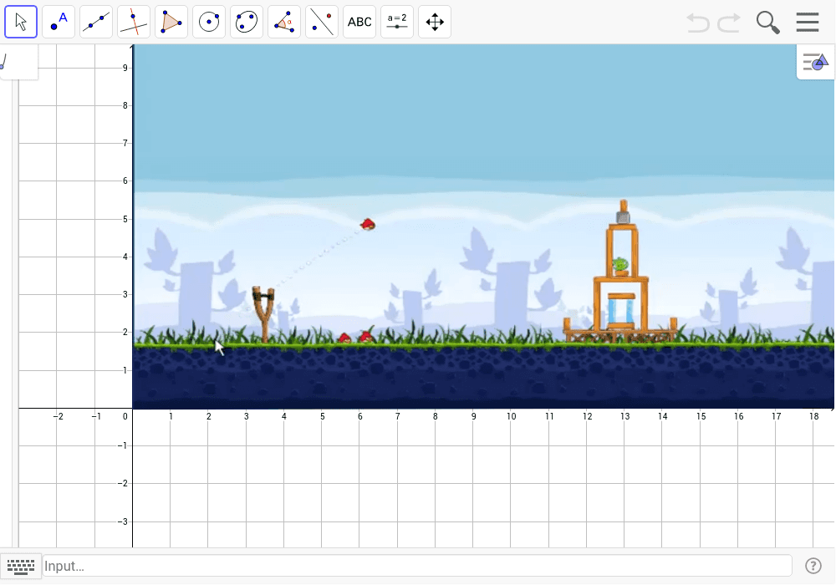Select the Perpendicular Line tool
Viewport: 836px width, 585px height.
coord(134,22)
